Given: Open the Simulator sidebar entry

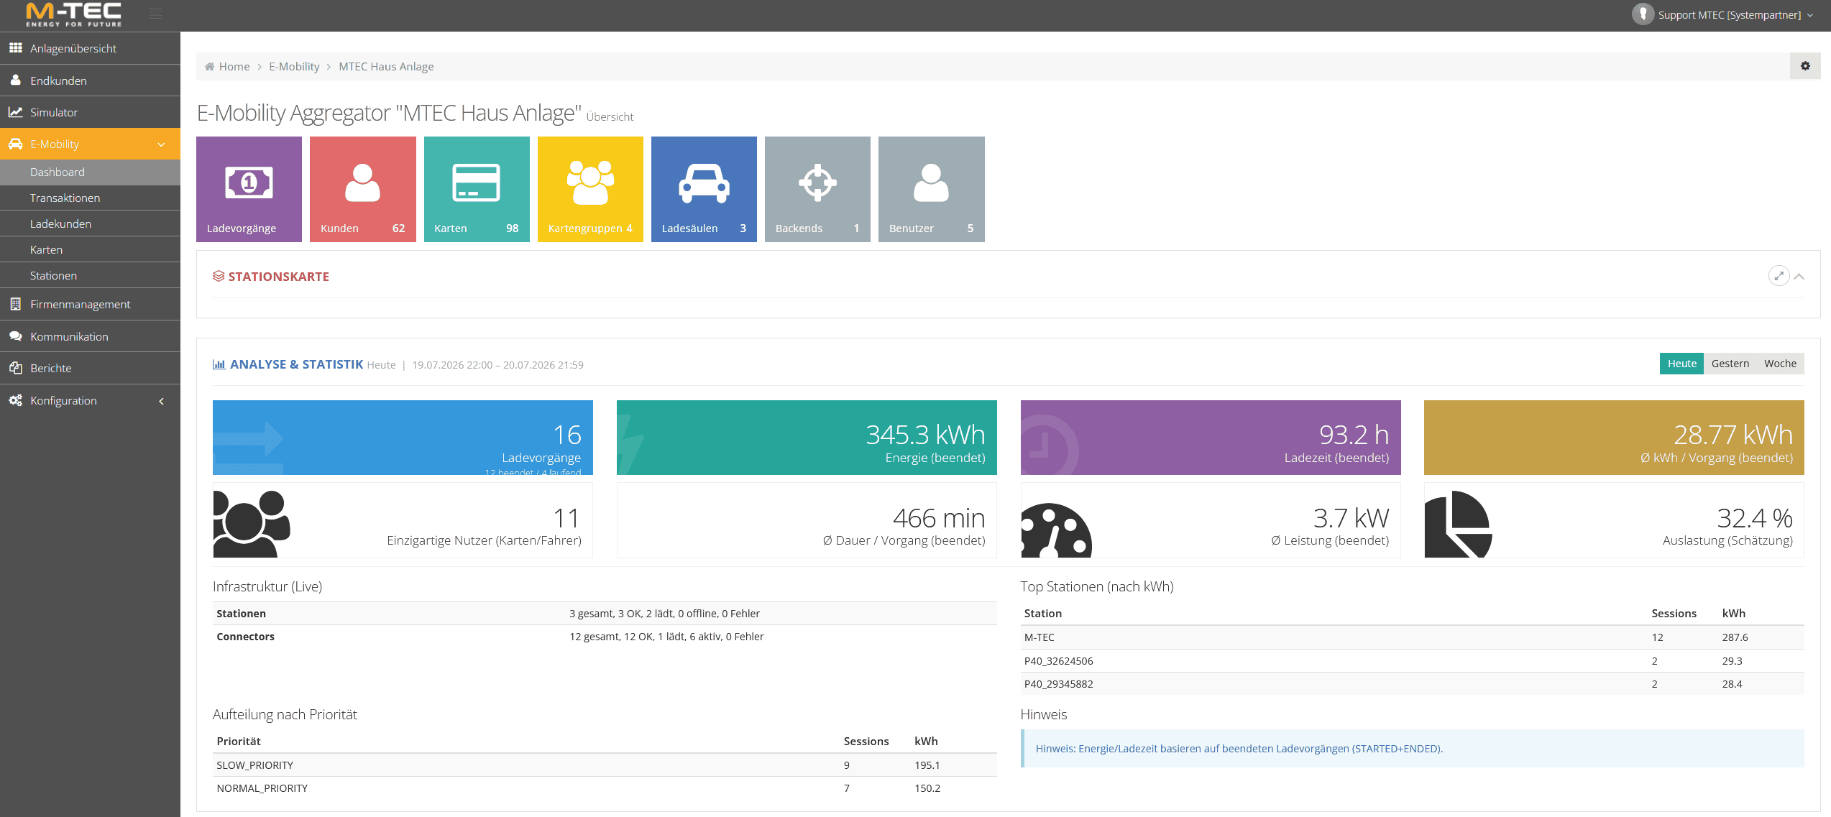Looking at the screenshot, I should pyautogui.click(x=91, y=112).
